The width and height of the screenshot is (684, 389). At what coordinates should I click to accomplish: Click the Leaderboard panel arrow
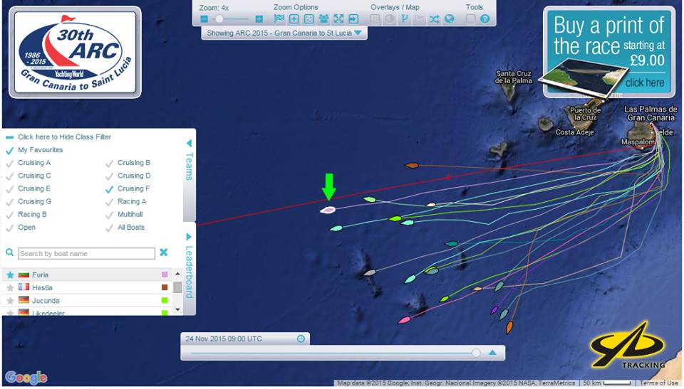pyautogui.click(x=189, y=237)
